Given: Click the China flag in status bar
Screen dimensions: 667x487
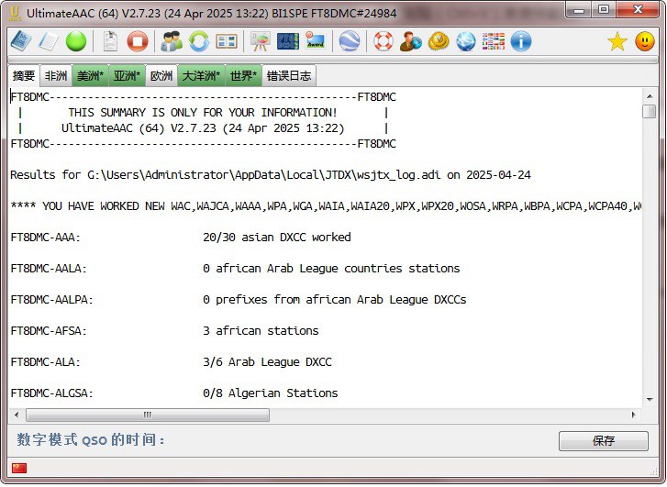Looking at the screenshot, I should [19, 469].
